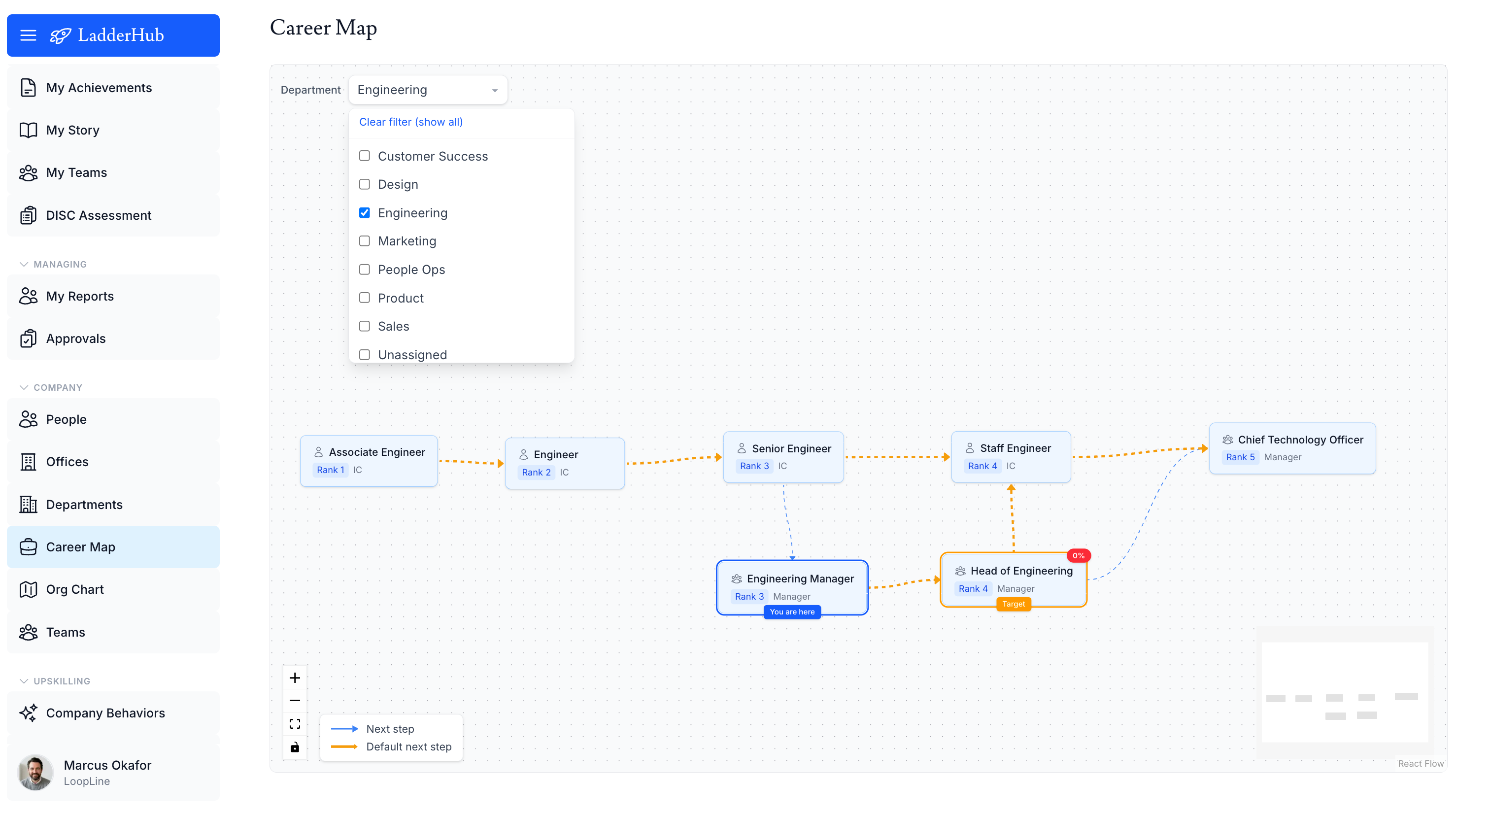The image size is (1490, 815).
Task: Check the Unassigned checkbox
Action: 365,354
